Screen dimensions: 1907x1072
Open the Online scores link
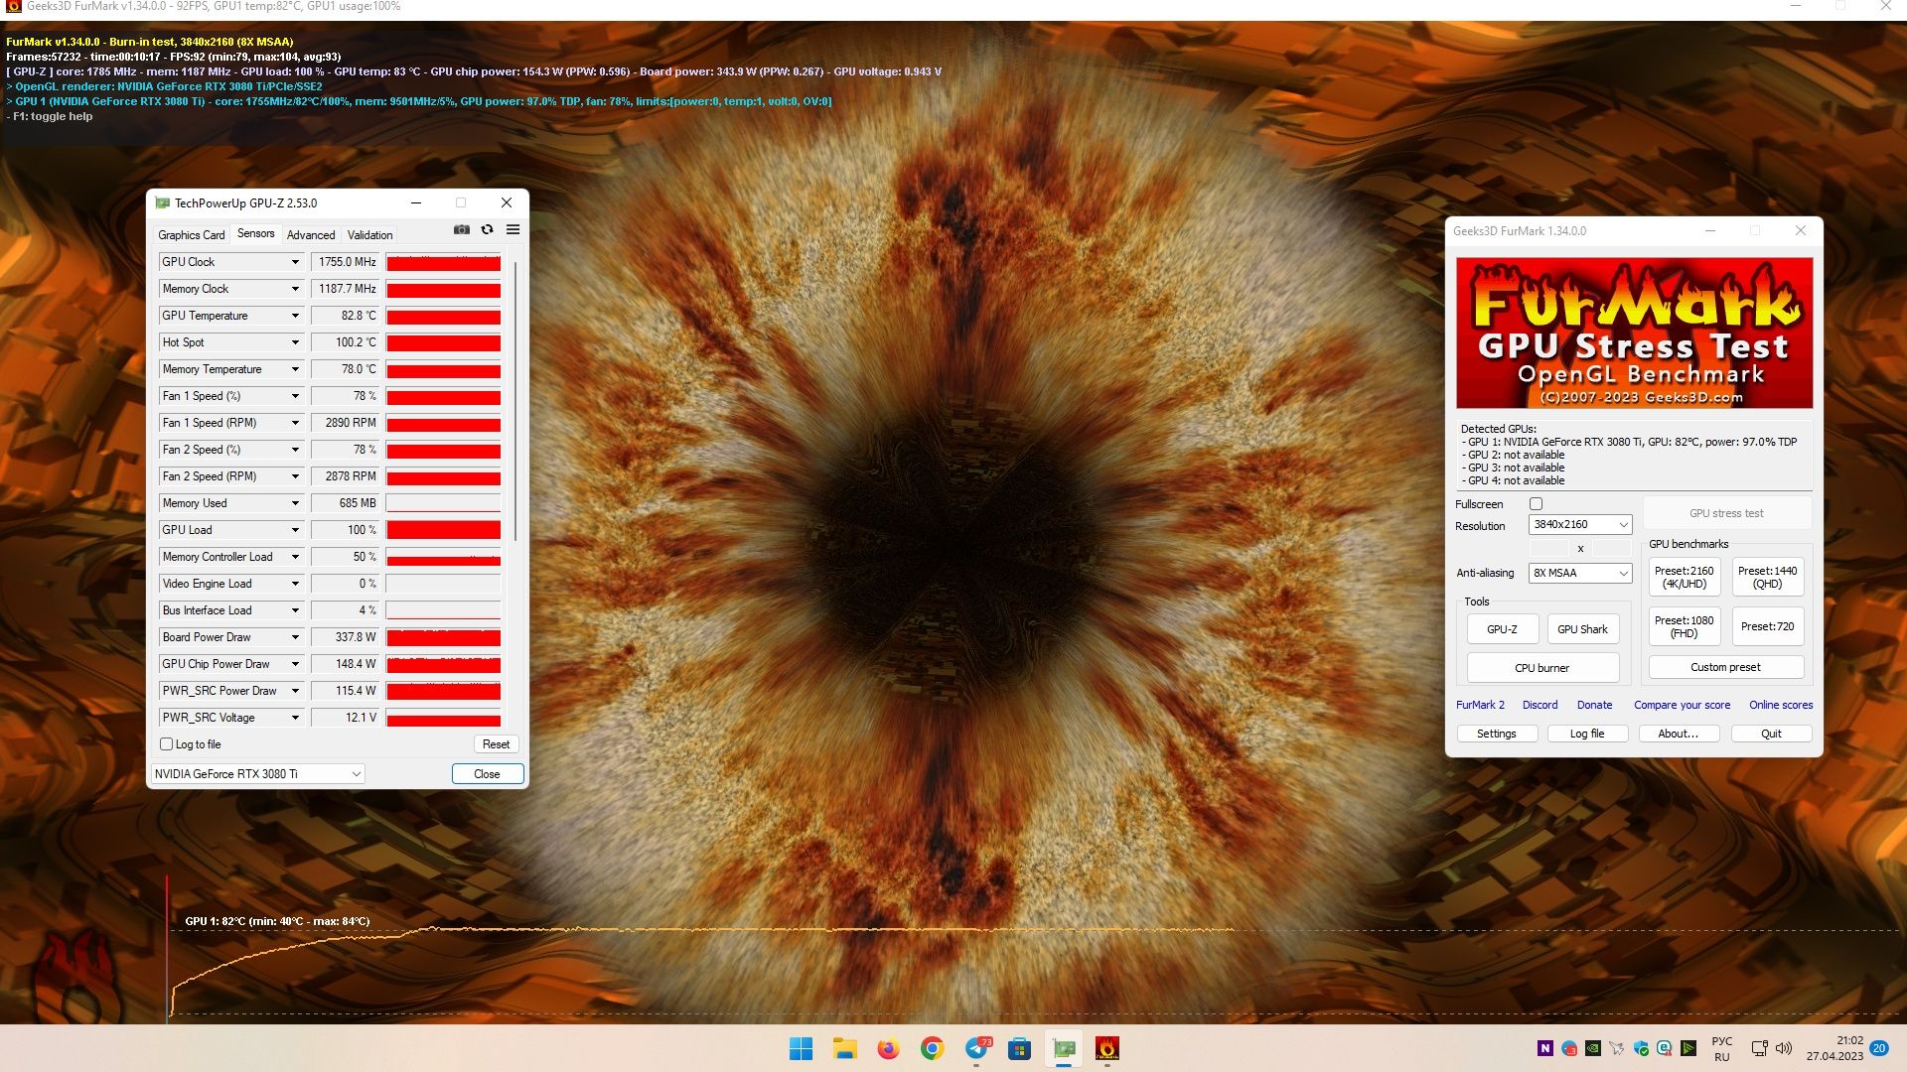coord(1781,705)
